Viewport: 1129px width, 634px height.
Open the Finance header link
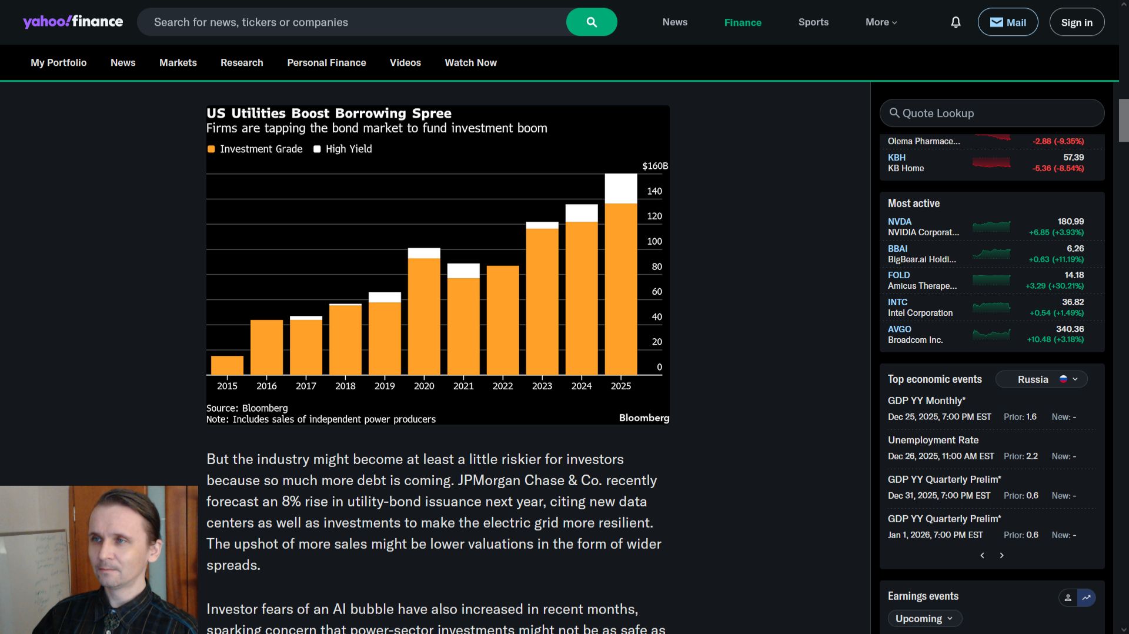point(743,22)
